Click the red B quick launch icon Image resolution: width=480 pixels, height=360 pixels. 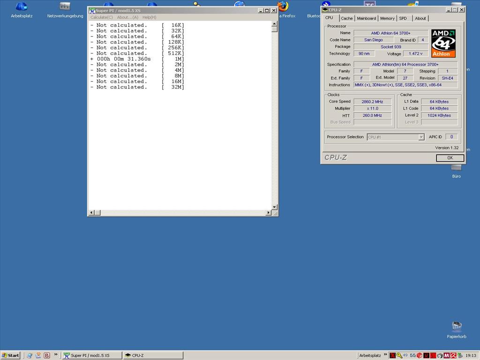click(47, 355)
